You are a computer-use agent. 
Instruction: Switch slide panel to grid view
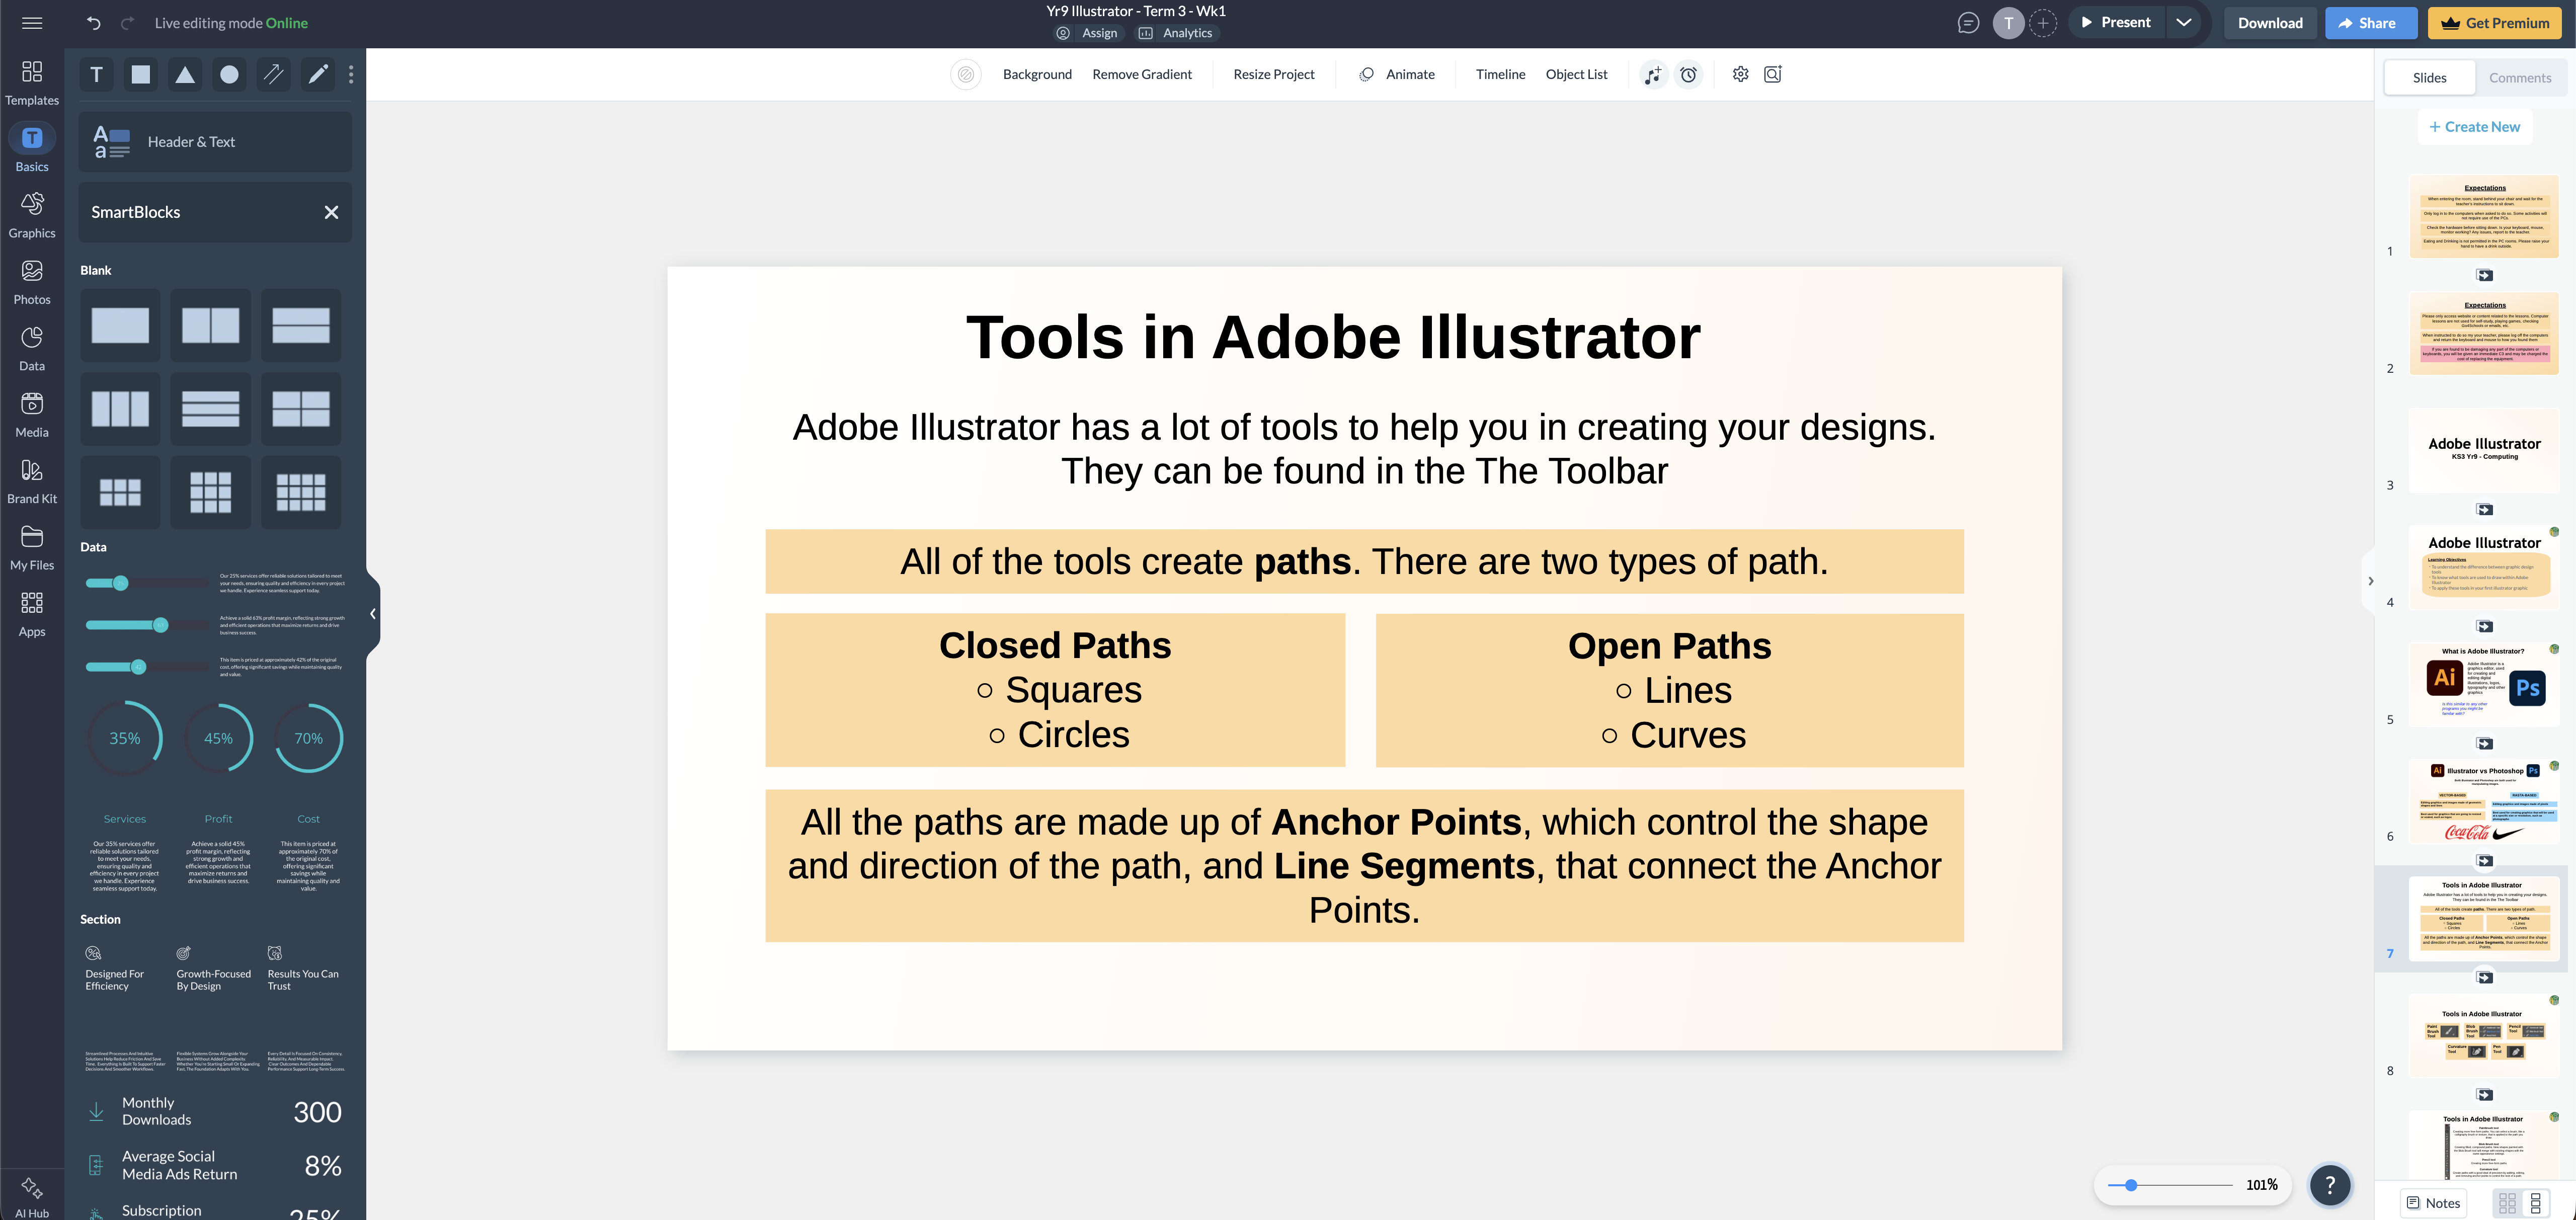2506,1203
